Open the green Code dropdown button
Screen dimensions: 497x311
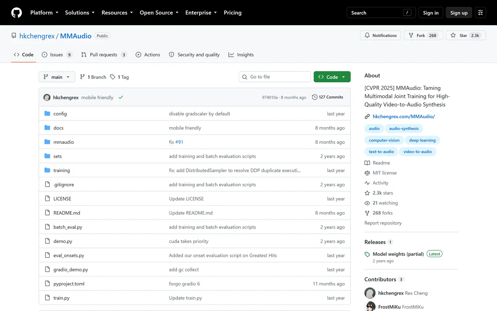coord(332,77)
